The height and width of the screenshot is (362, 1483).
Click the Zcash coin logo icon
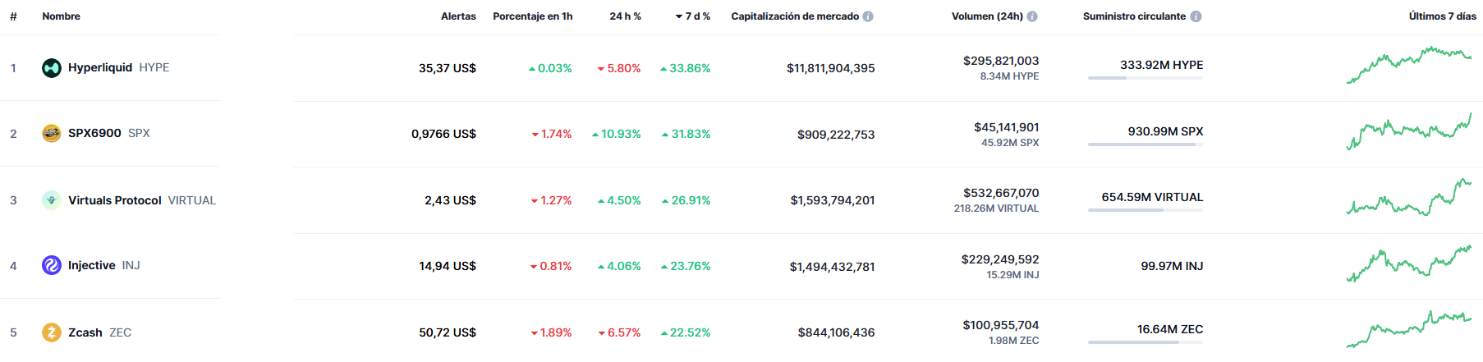click(51, 332)
